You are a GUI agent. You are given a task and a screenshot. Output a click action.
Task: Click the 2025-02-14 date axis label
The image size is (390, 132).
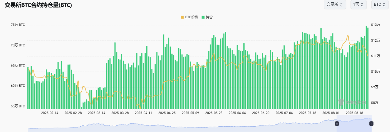point(50,113)
